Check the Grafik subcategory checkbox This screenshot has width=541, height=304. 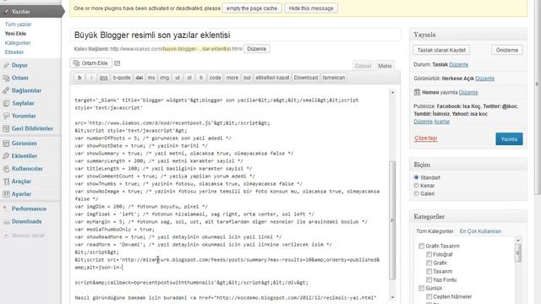pos(429,263)
